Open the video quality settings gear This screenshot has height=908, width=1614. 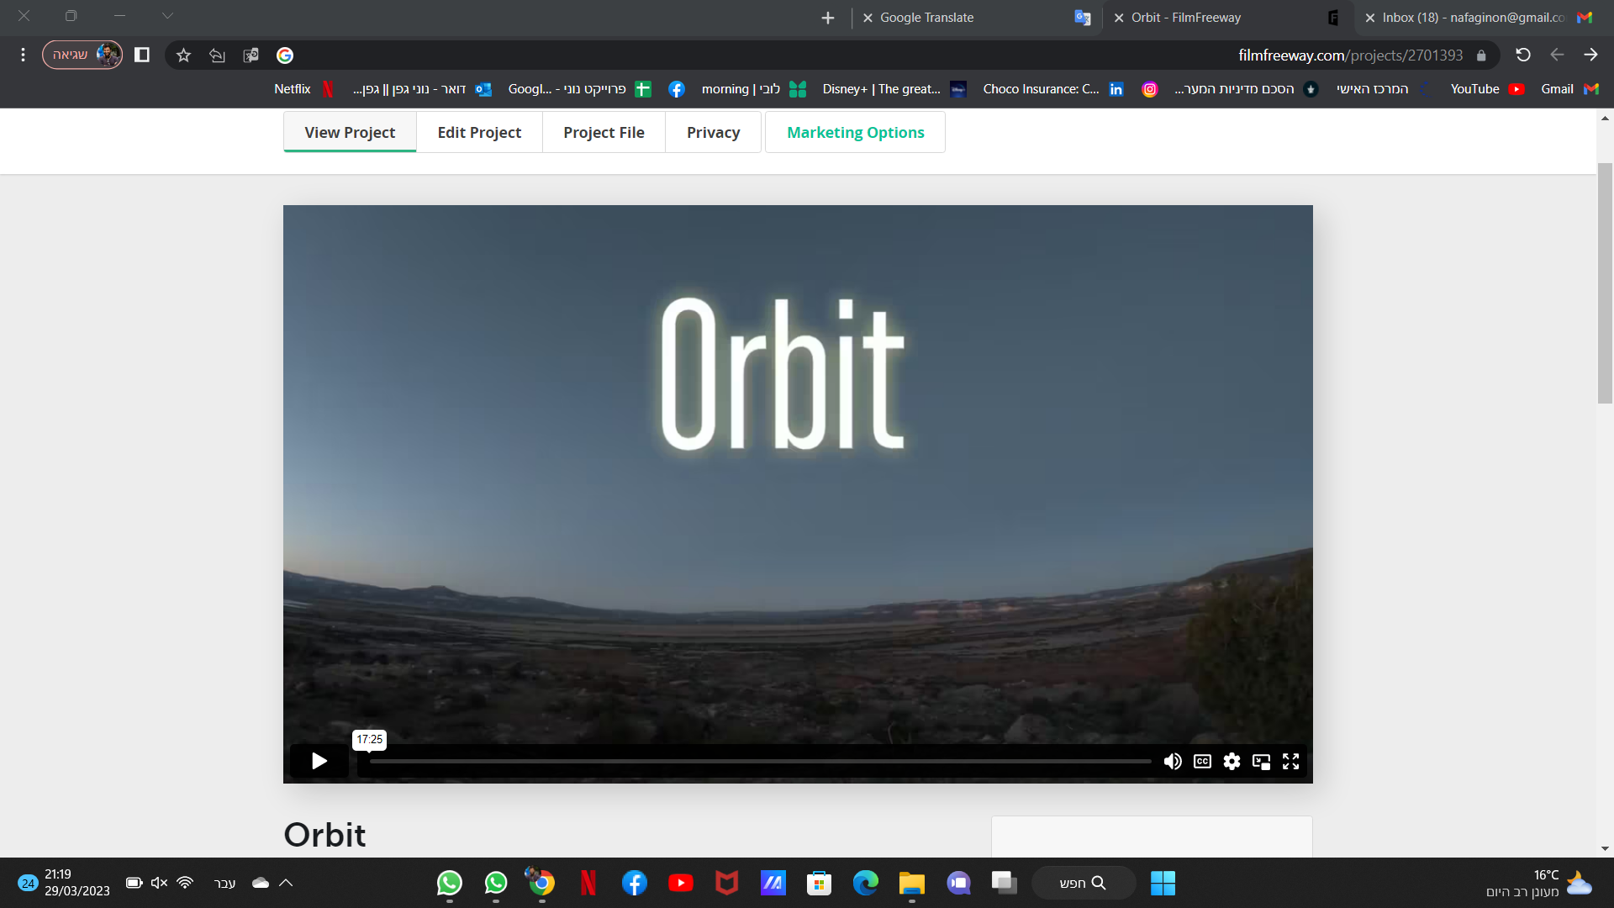(1232, 761)
